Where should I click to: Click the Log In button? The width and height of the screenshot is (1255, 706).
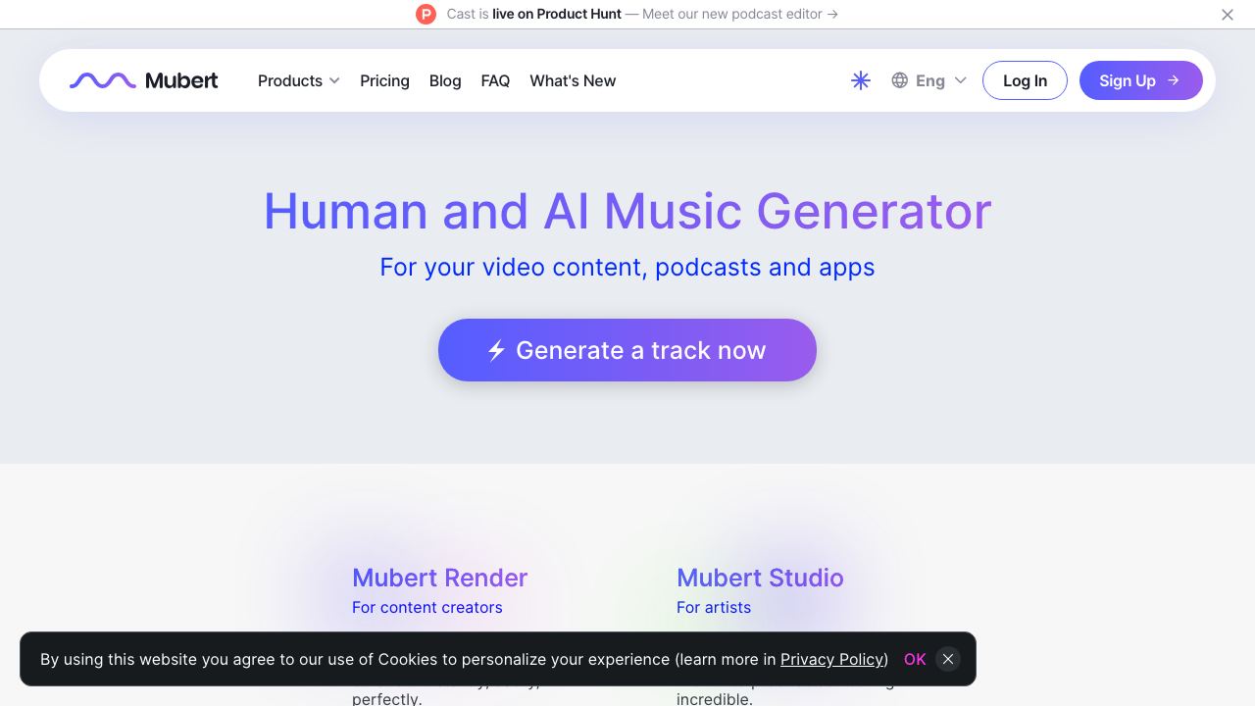(x=1025, y=80)
